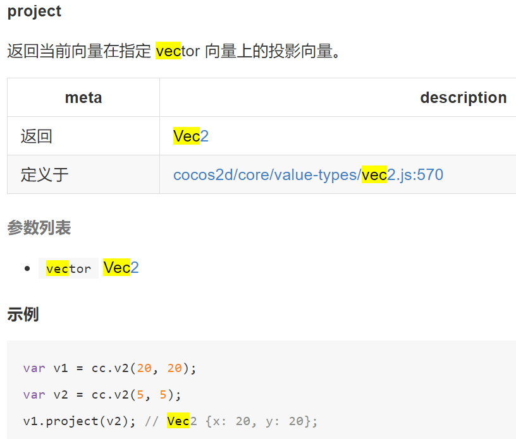Click the 'project' method heading
516x439 pixels.
coord(35,11)
